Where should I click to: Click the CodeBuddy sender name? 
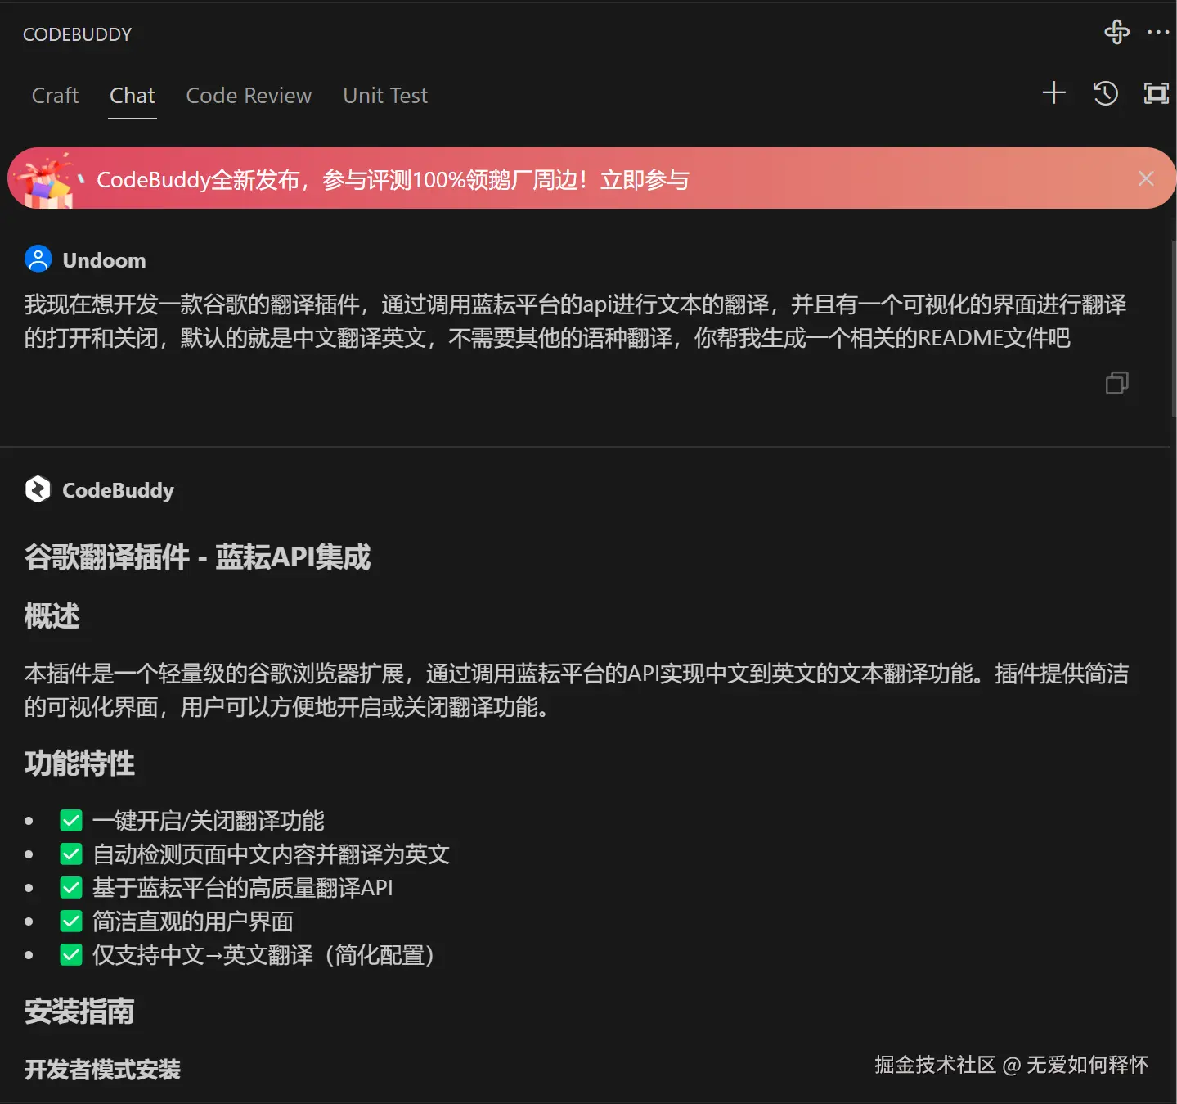118,490
